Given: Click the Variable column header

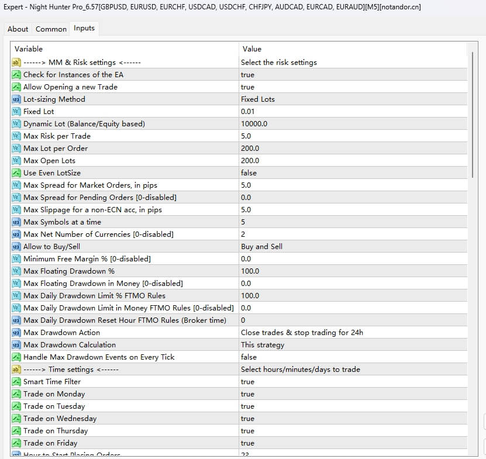Looking at the screenshot, I should pyautogui.click(x=125, y=49).
